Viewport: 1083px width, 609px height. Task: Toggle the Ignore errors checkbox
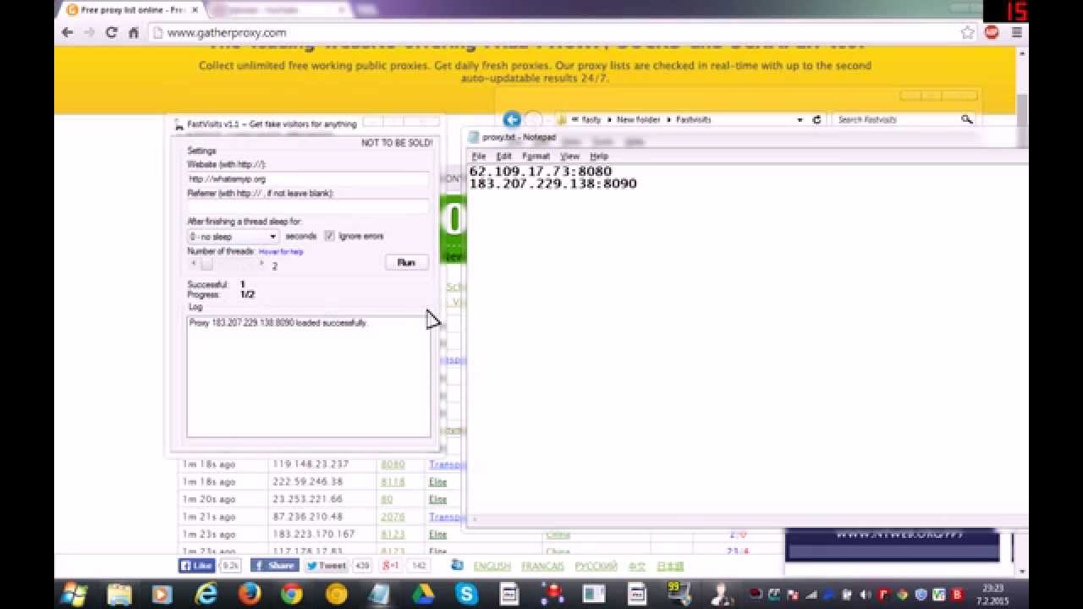tap(329, 236)
